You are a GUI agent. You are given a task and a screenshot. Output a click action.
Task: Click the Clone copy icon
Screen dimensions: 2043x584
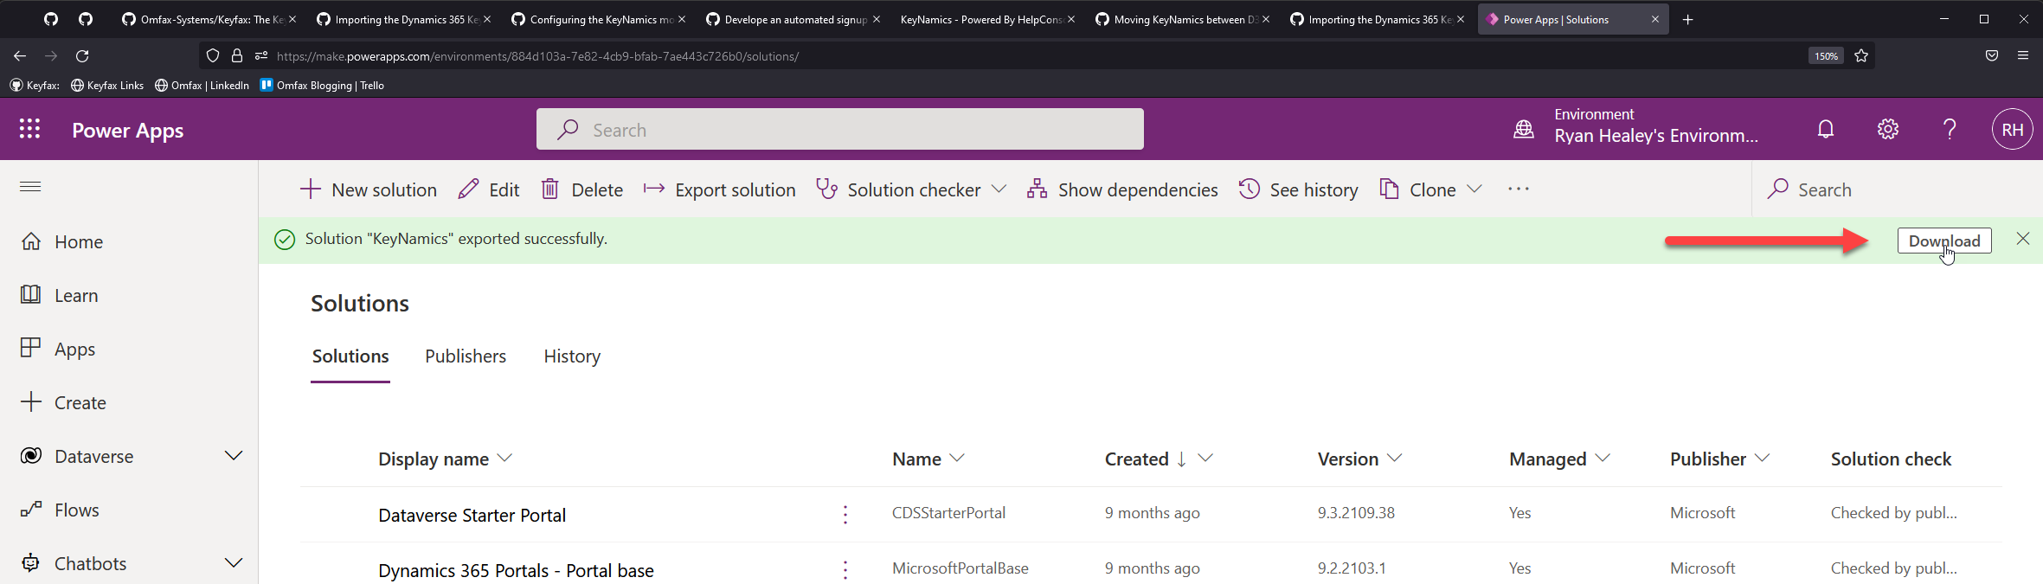(1389, 189)
